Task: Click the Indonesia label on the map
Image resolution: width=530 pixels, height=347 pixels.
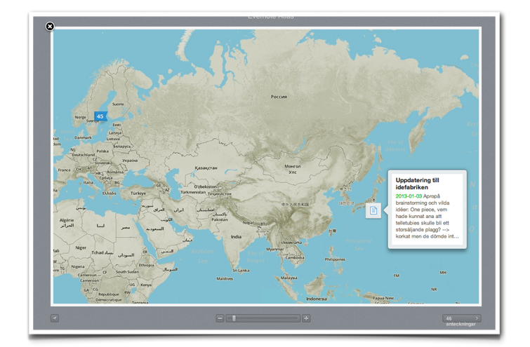Action: (316, 299)
